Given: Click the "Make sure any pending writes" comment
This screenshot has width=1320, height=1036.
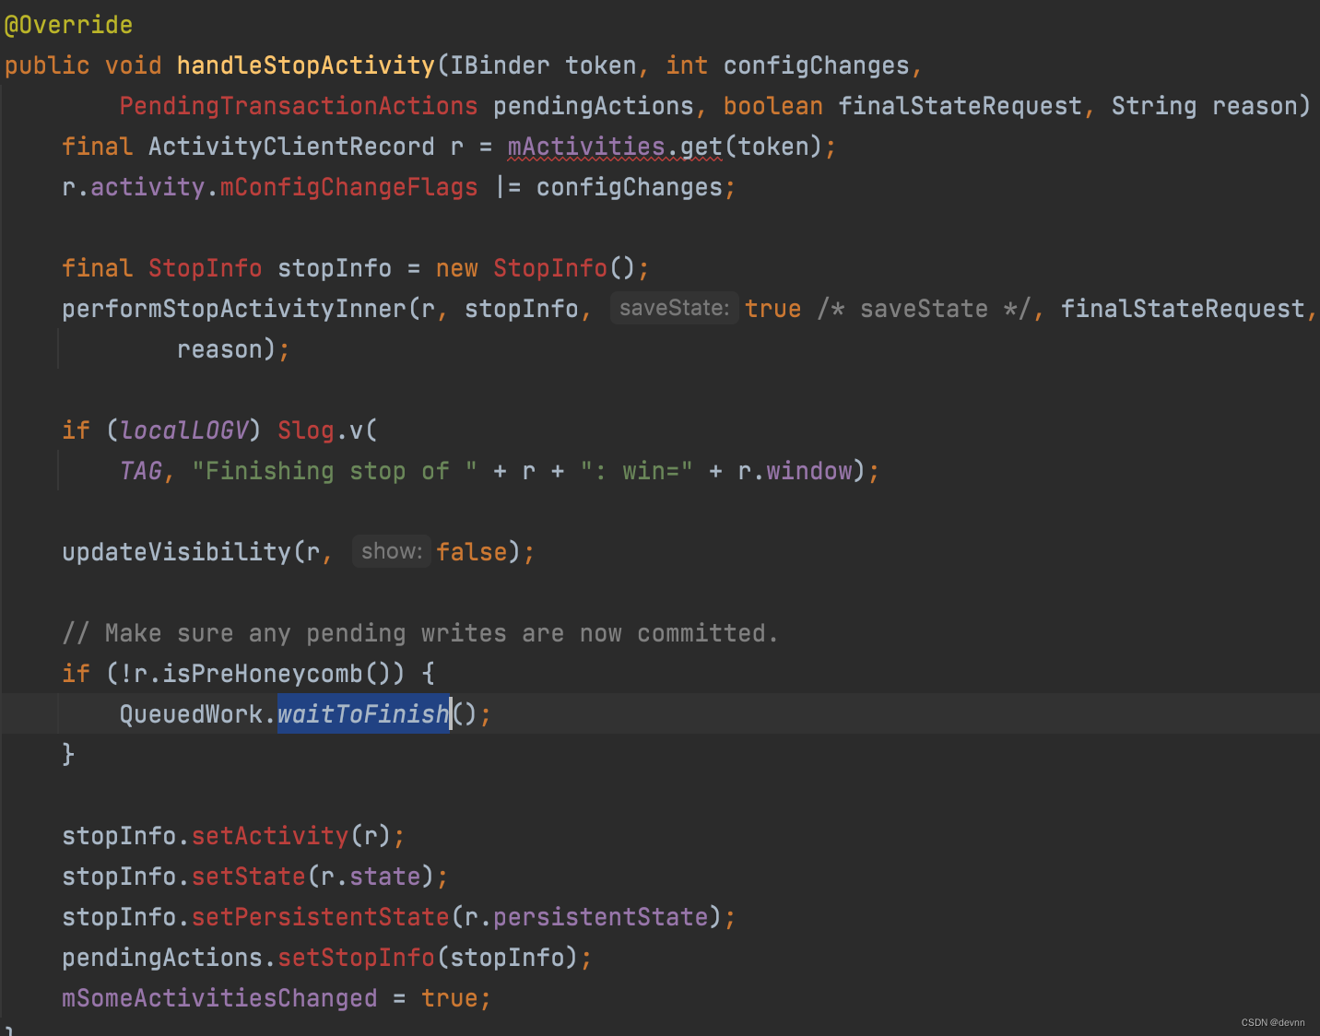Looking at the screenshot, I should pyautogui.click(x=420, y=633).
